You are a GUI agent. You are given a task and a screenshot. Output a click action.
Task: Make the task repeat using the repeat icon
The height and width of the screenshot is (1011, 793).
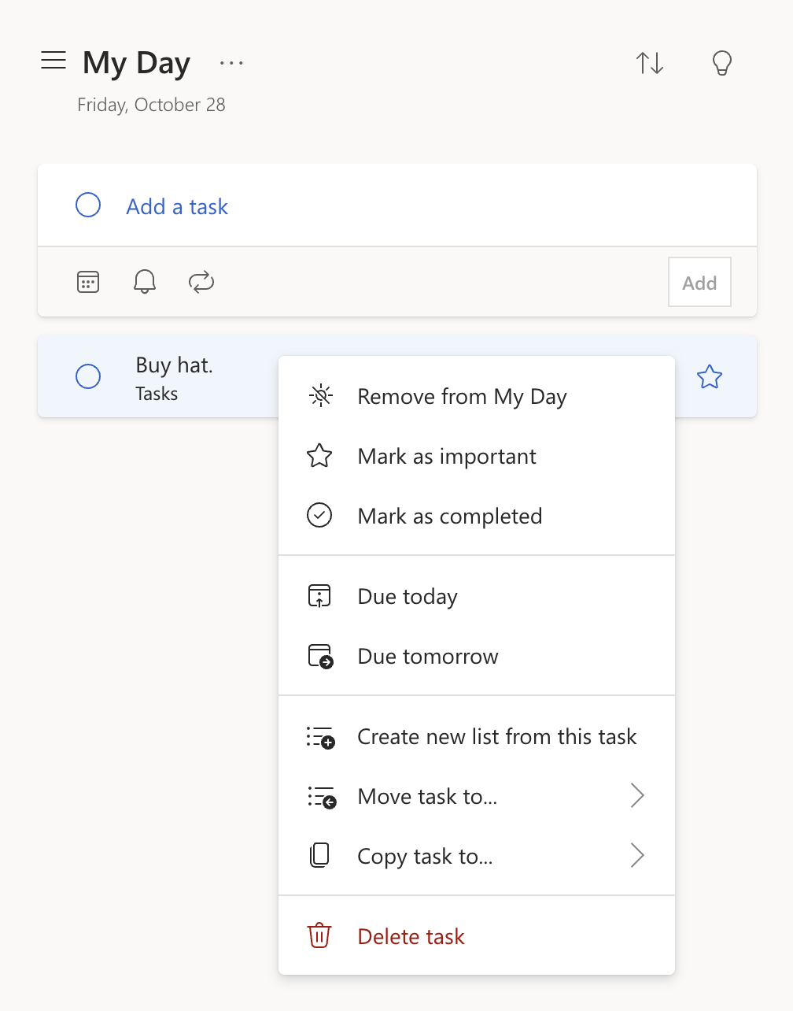coord(201,281)
